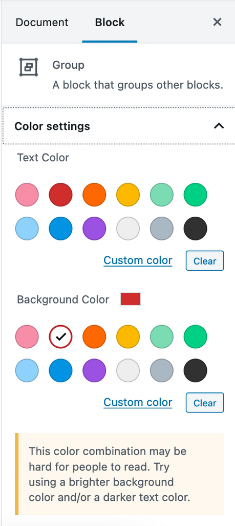This screenshot has width=235, height=526.
Task: Set light blue background color swatch
Action: click(x=27, y=370)
